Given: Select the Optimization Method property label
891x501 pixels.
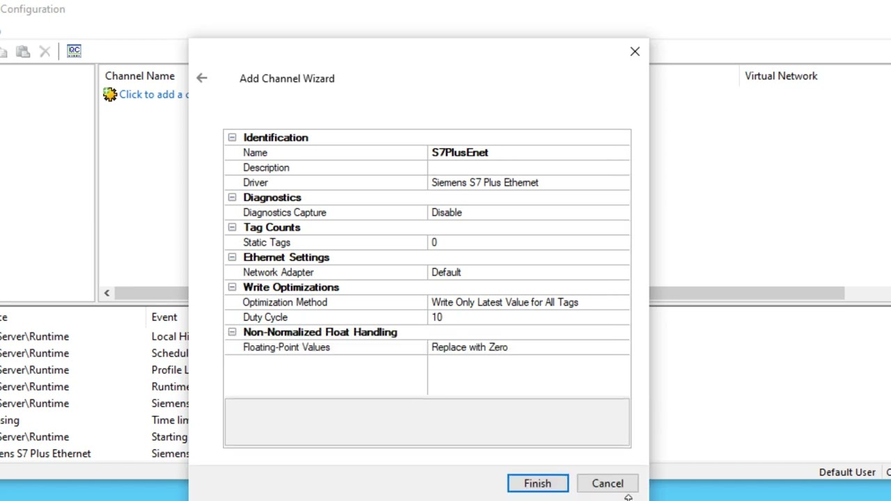Looking at the screenshot, I should click(x=285, y=303).
